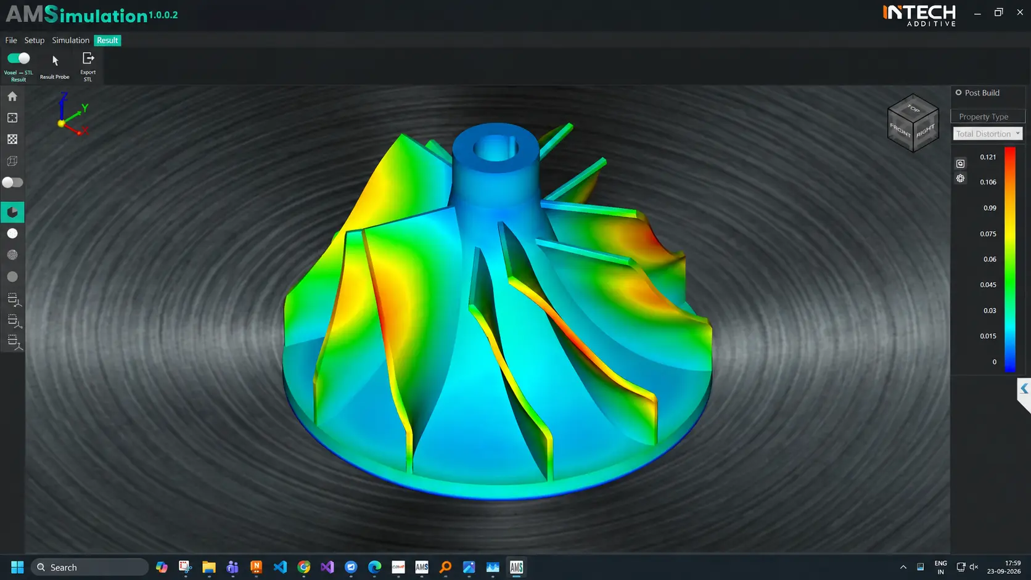Click the 0.06 legend value
1031x580 pixels.
tap(990, 259)
